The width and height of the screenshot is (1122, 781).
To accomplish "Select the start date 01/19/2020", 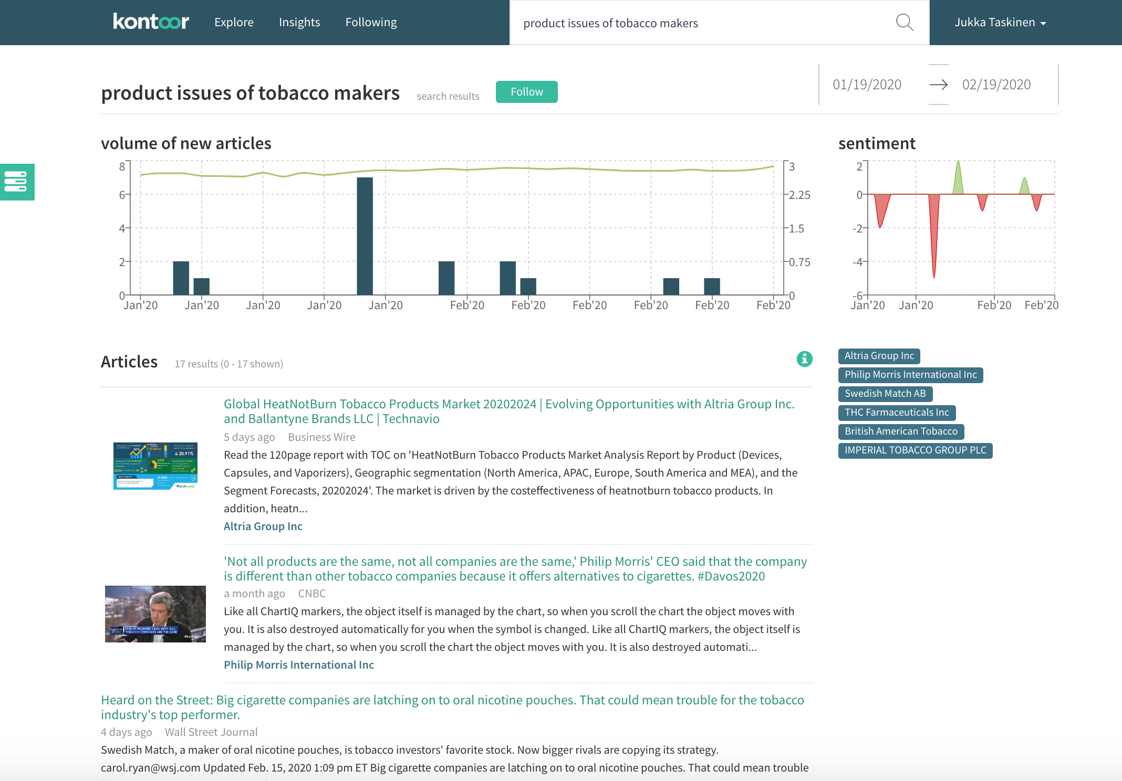I will tap(867, 85).
